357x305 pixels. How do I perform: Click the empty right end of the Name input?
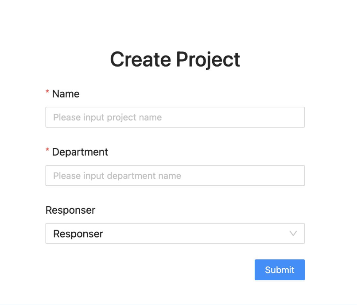pyautogui.click(x=275, y=117)
